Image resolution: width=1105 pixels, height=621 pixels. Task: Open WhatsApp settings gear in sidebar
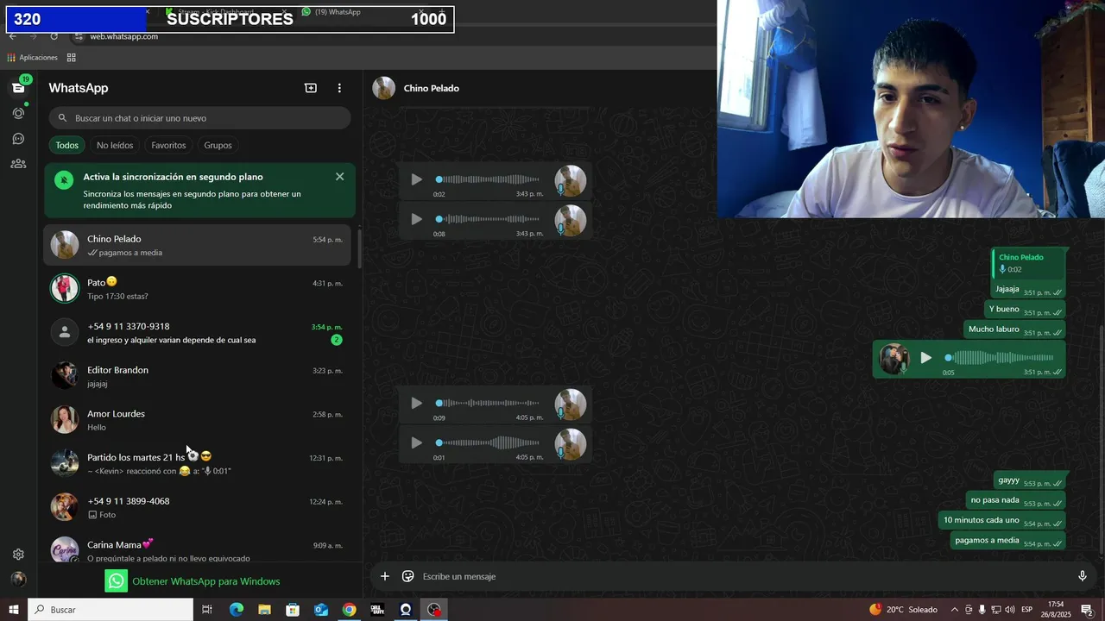[x=18, y=555]
